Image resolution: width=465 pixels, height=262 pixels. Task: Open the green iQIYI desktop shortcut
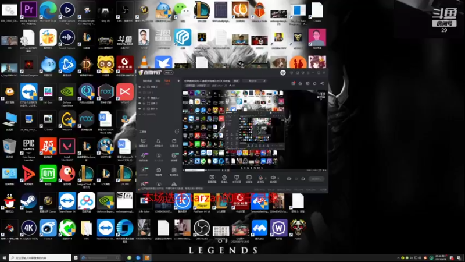48,175
